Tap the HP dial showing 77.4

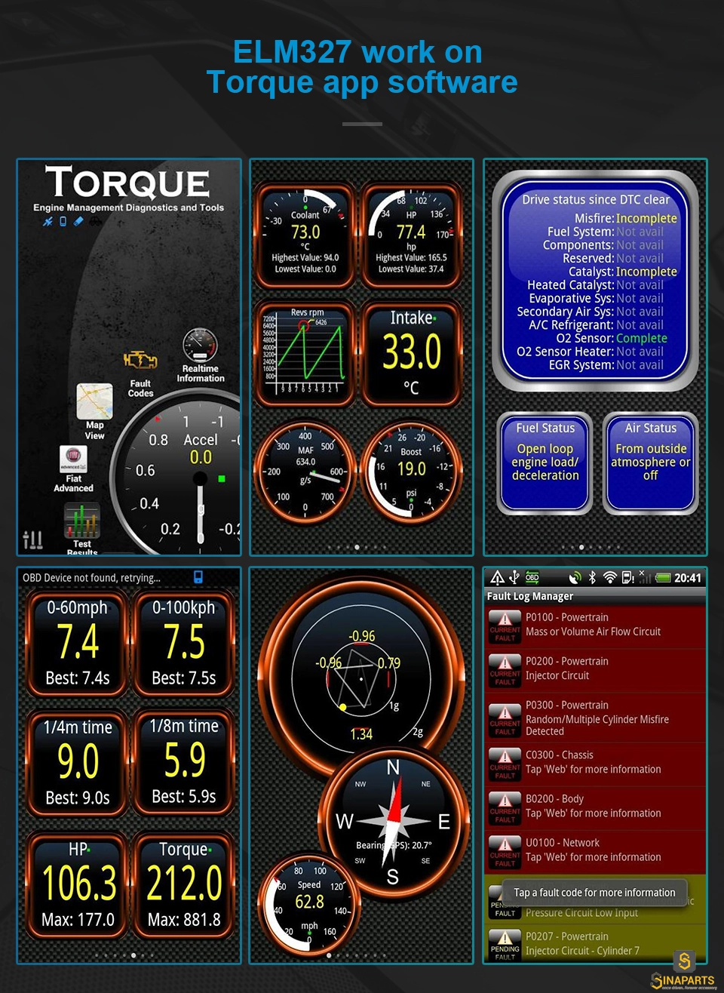[412, 235]
